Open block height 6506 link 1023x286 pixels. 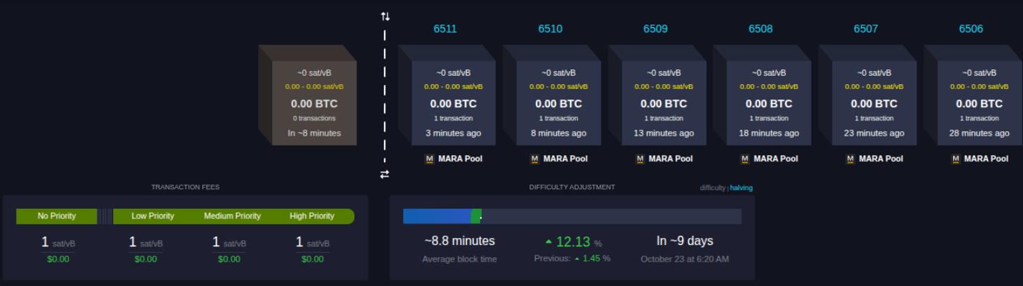point(971,29)
